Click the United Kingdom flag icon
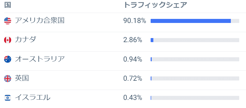Image resolution: width=246 pixels, height=108 pixels. [x=8, y=78]
